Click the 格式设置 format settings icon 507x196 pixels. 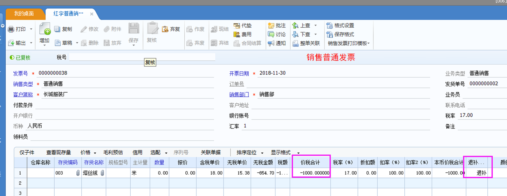click(x=329, y=26)
